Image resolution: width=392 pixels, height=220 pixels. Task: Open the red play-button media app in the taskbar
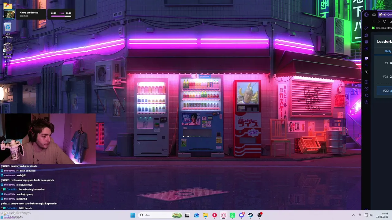214,215
